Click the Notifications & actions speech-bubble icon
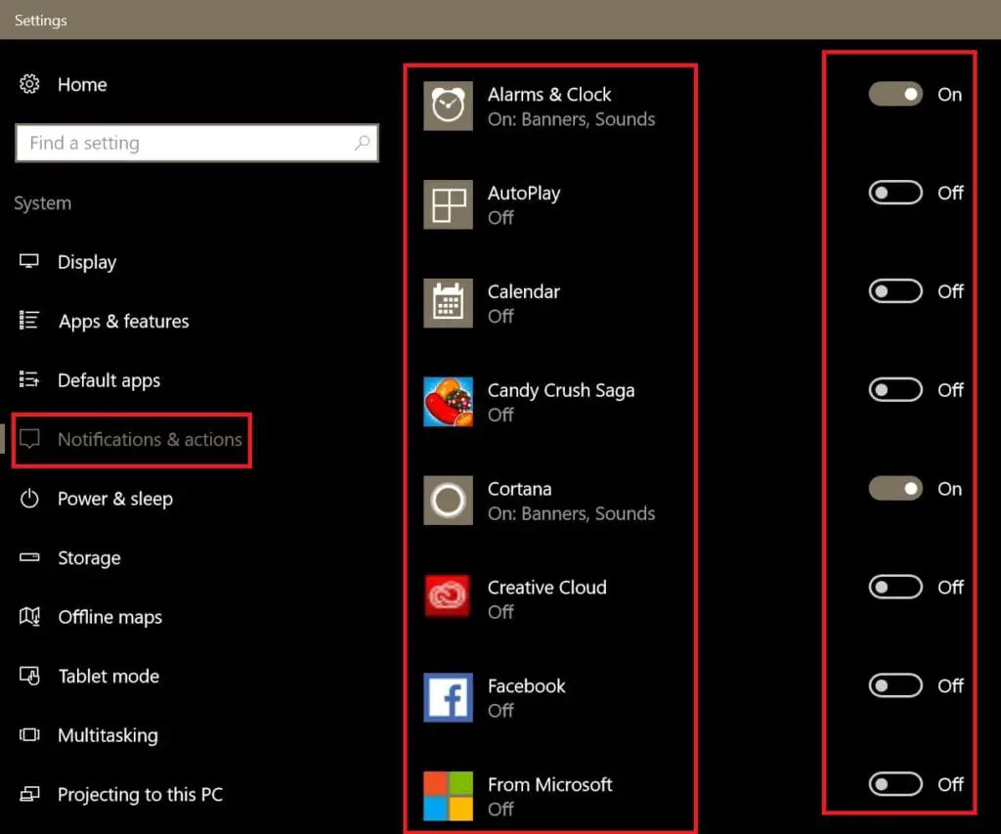Image resolution: width=1001 pixels, height=834 pixels. point(29,439)
